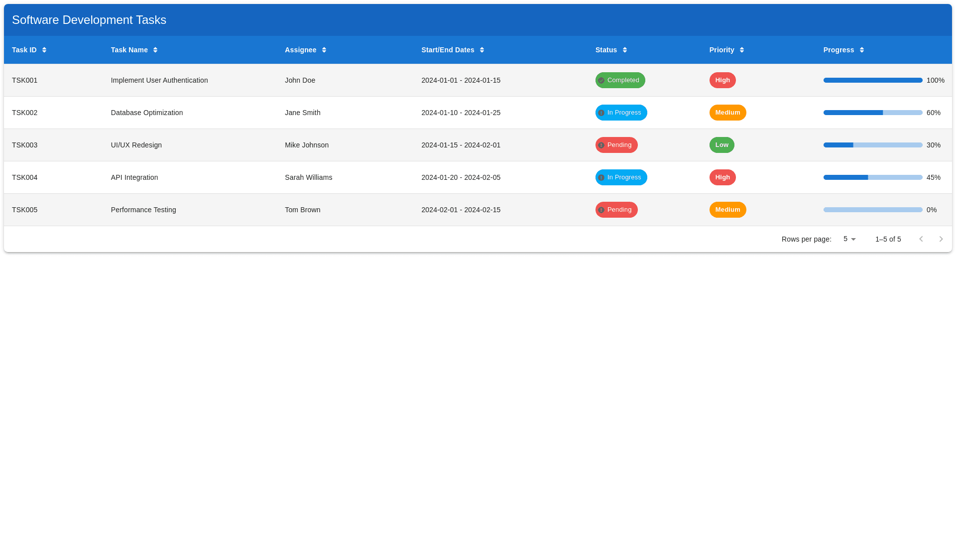
Task: Click the Priority column sort icon
Action: tap(742, 50)
